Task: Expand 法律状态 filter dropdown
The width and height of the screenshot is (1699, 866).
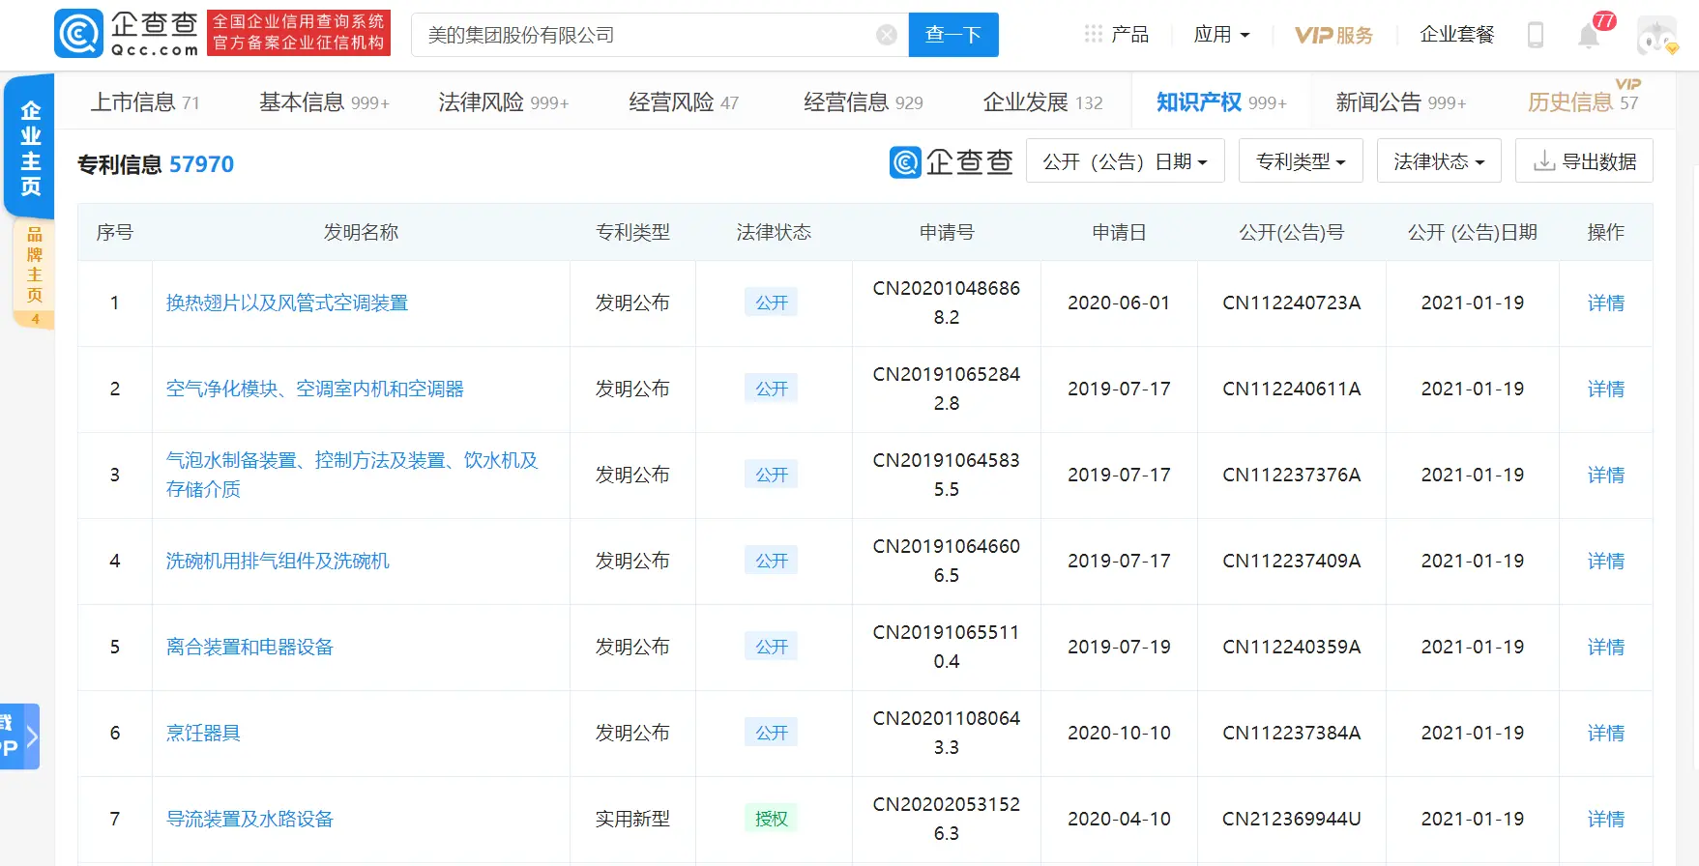Action: pyautogui.click(x=1439, y=161)
